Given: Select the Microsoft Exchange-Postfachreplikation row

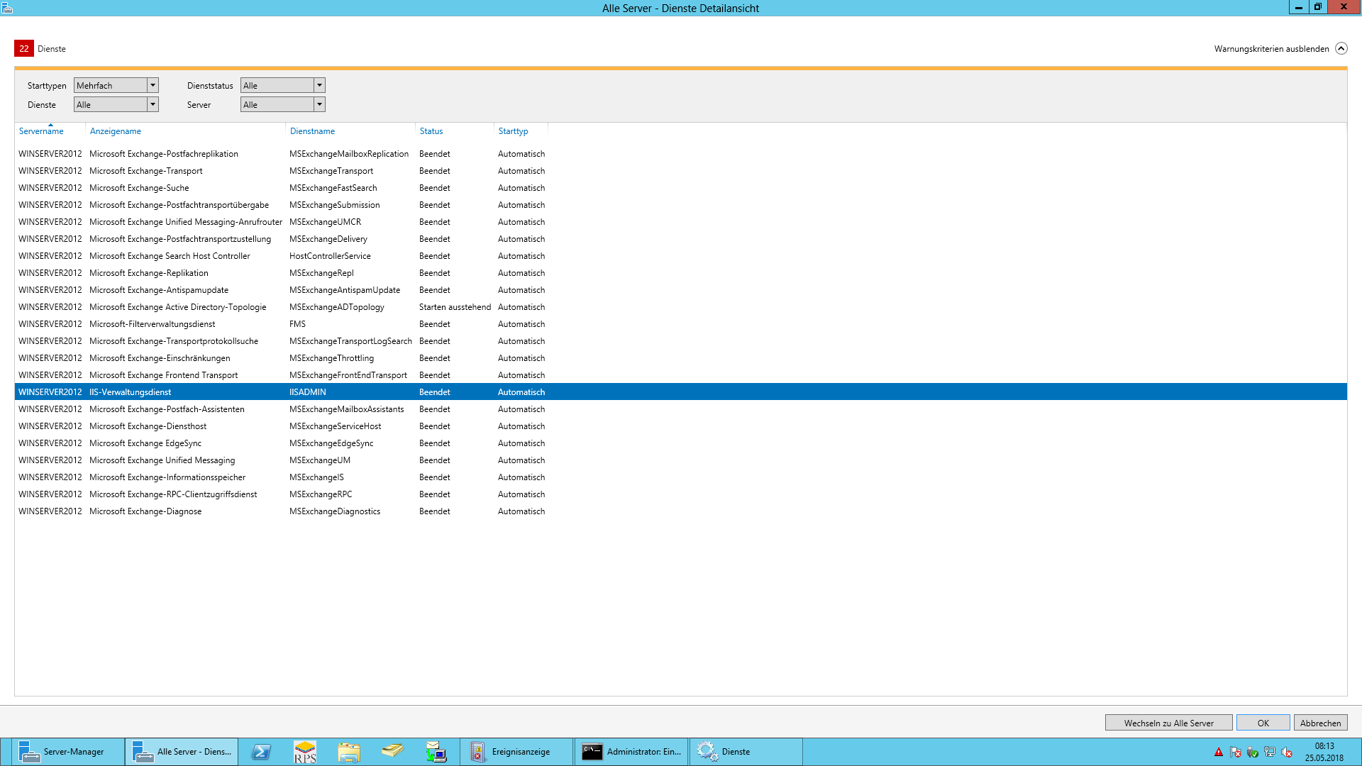Looking at the screenshot, I should 681,154.
